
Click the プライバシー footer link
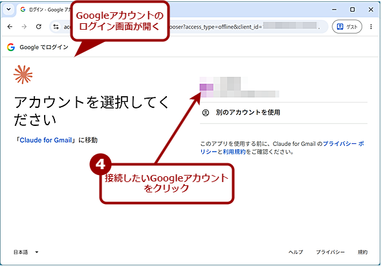(x=330, y=252)
